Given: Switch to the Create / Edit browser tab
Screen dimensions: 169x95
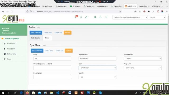Looking at the screenshot, I should [x=144, y=6].
